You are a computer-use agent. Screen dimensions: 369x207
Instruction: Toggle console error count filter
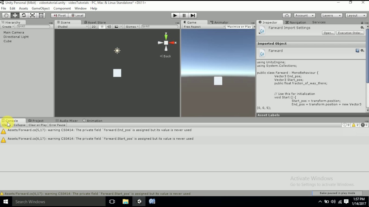(x=364, y=125)
